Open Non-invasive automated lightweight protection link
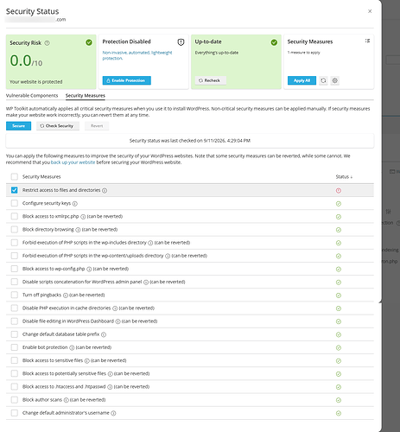Viewport: 400px width, 432px height. [x=137, y=55]
